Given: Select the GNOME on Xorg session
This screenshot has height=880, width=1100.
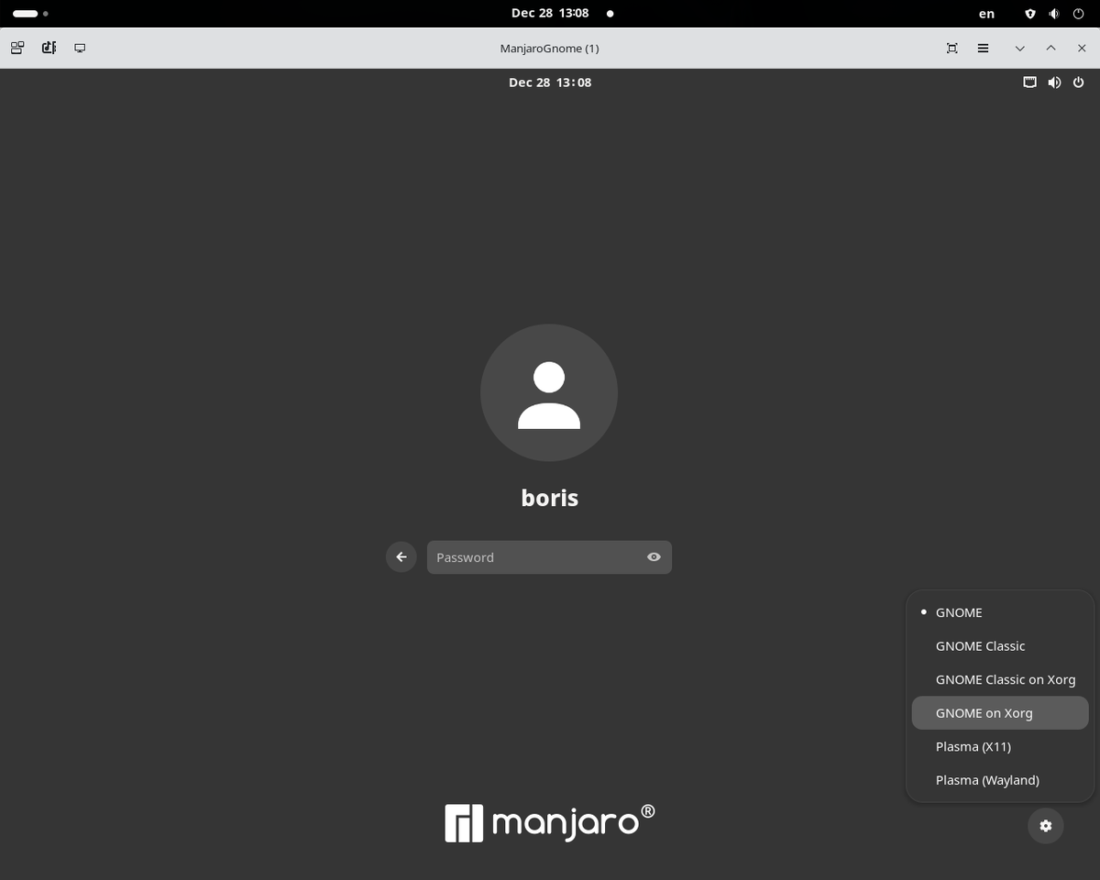Looking at the screenshot, I should click(x=984, y=712).
